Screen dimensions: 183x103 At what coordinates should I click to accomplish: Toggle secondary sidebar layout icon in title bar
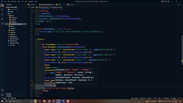click(x=166, y=1)
